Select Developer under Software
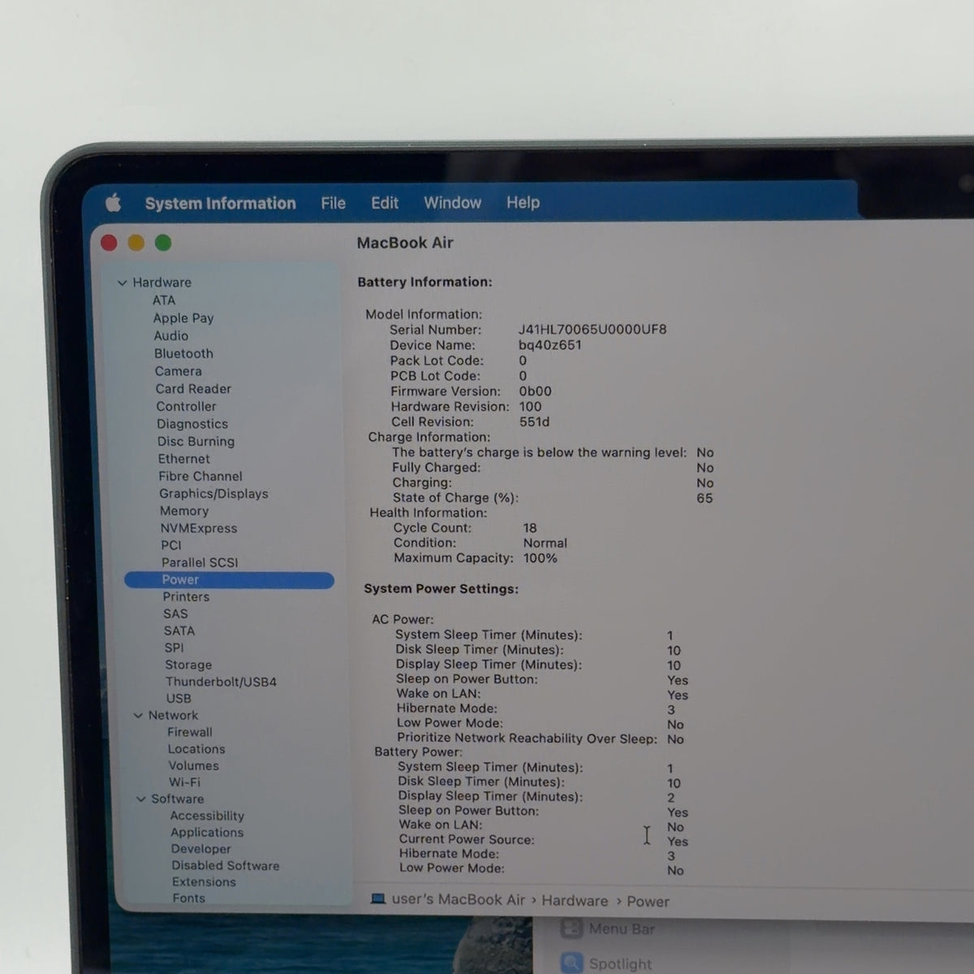Screen dimensions: 974x974 point(201,849)
